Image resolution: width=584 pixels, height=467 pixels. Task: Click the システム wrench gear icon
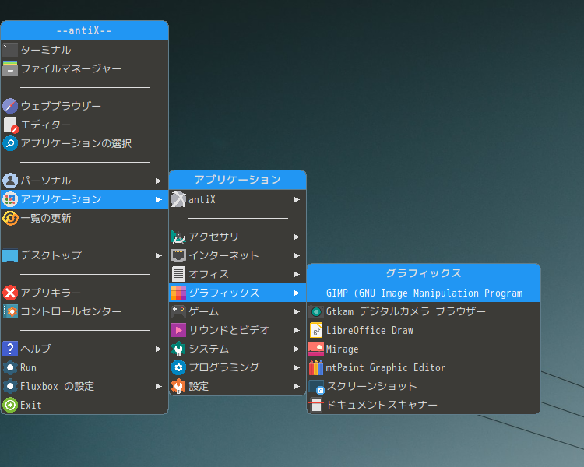tap(178, 349)
